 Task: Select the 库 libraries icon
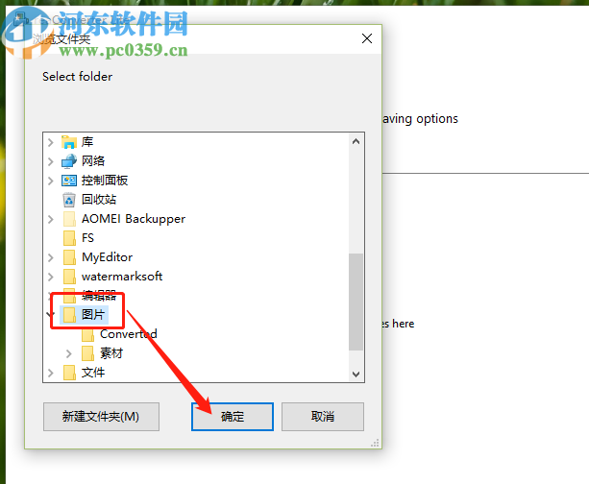pyautogui.click(x=69, y=142)
